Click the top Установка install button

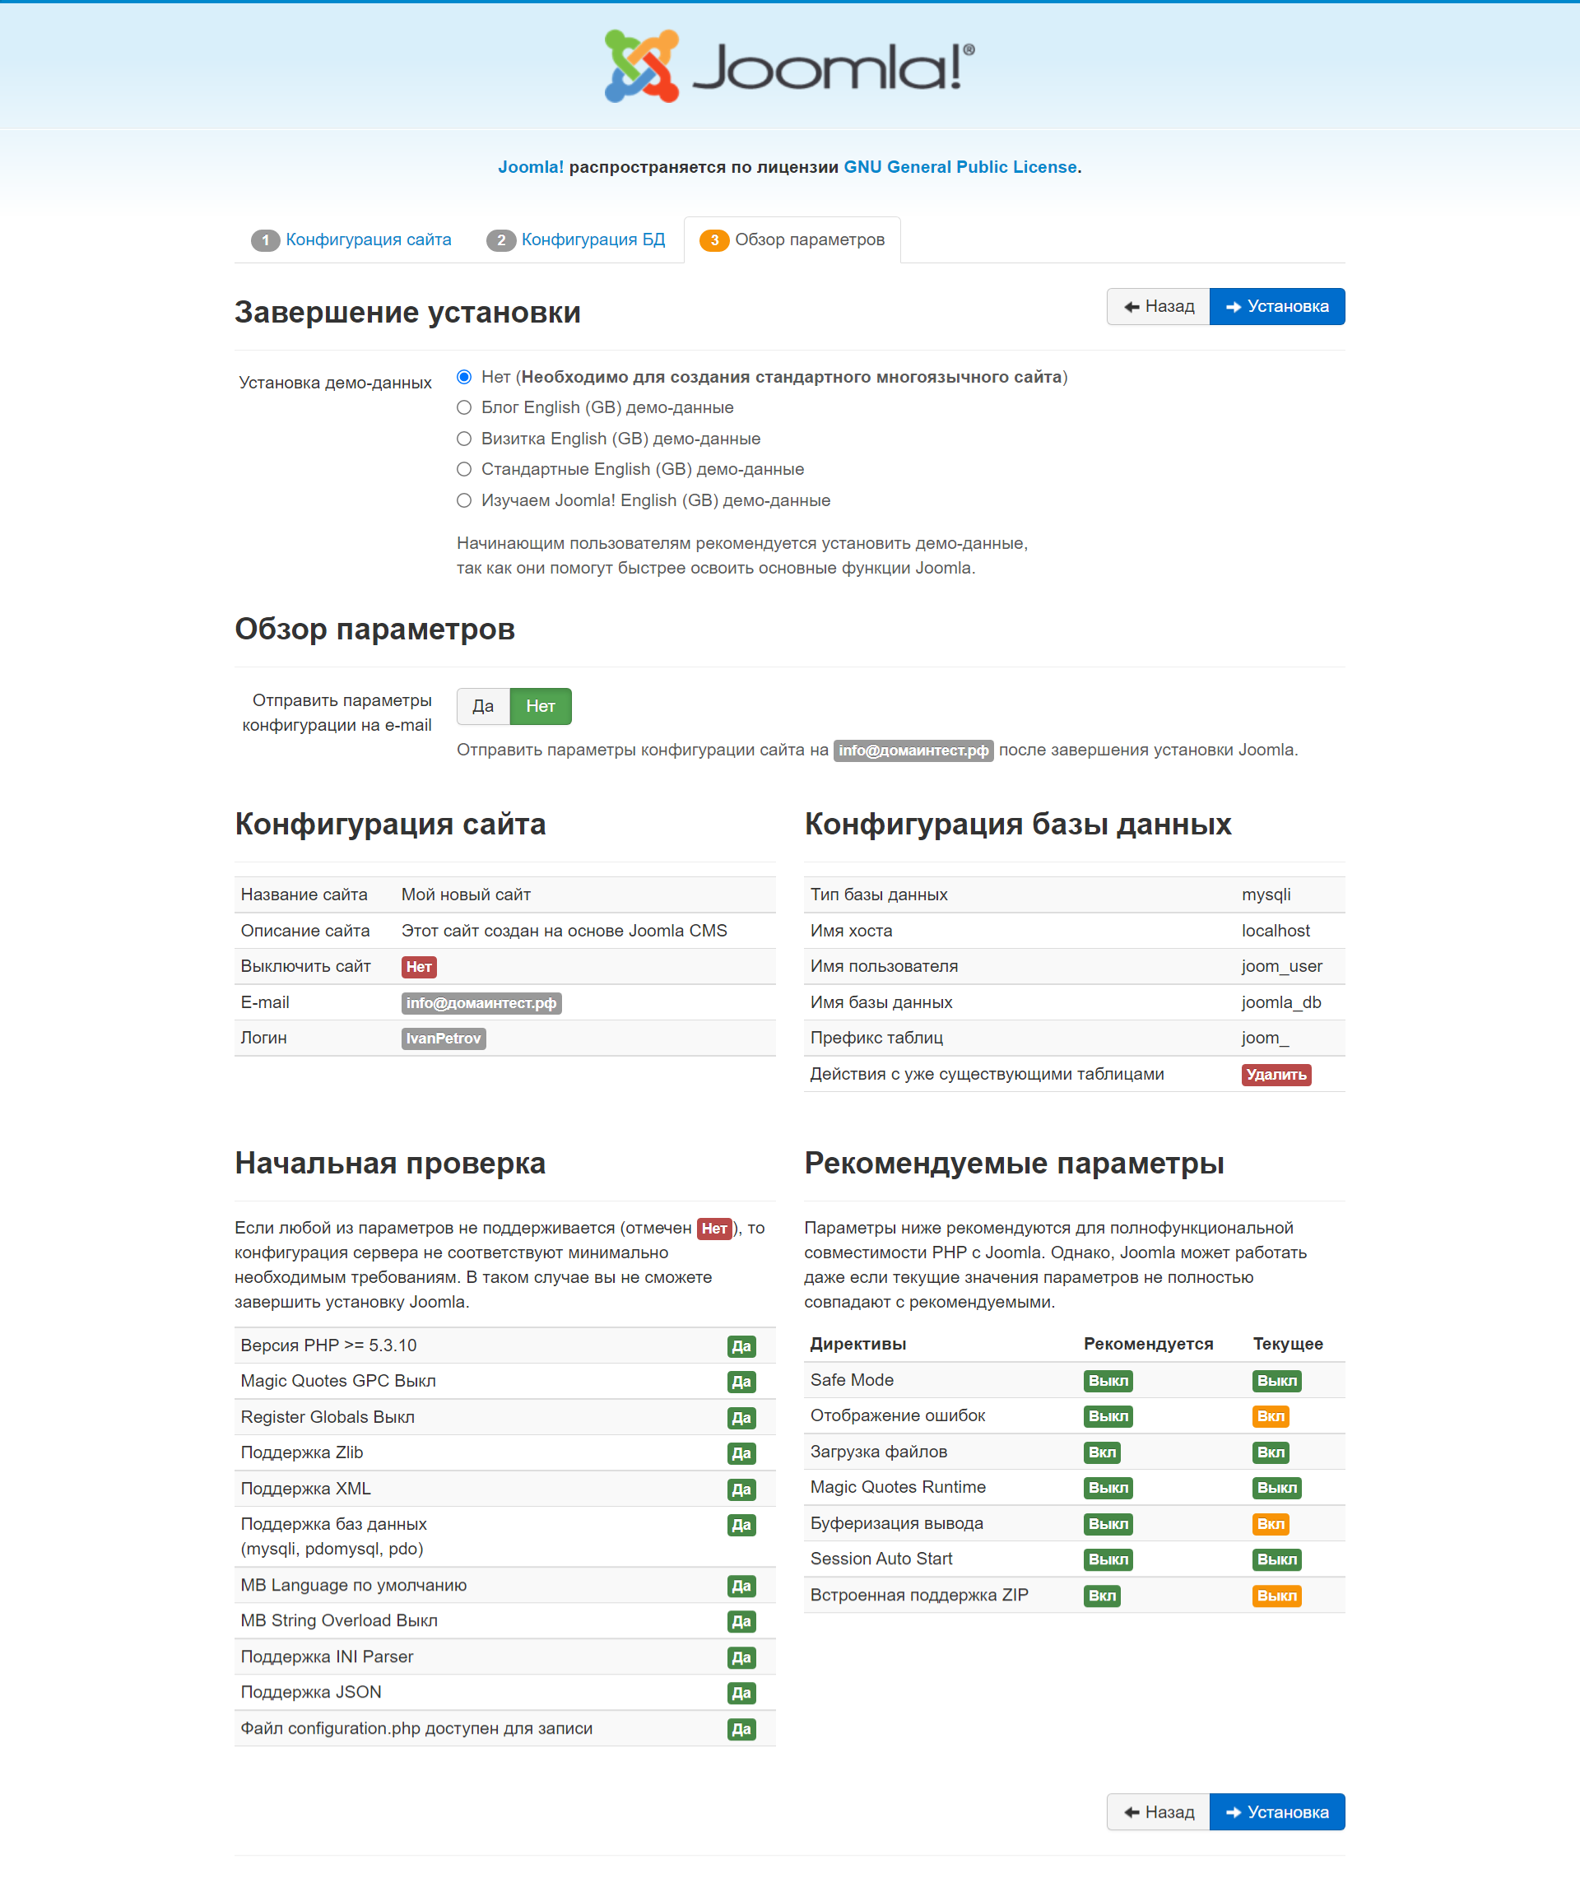point(1276,306)
